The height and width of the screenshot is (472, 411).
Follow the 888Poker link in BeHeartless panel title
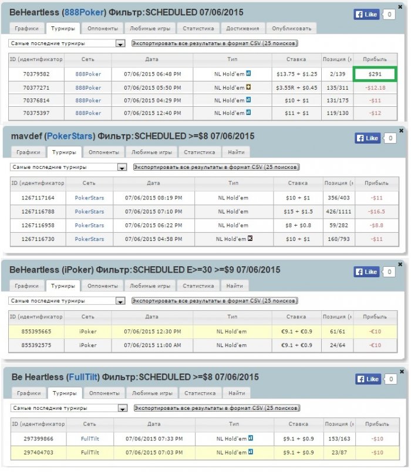tap(84, 12)
